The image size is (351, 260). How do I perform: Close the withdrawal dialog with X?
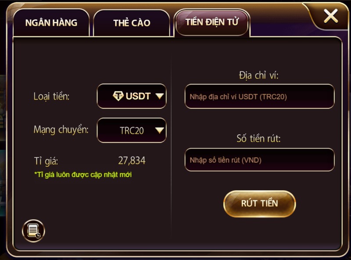(x=331, y=16)
